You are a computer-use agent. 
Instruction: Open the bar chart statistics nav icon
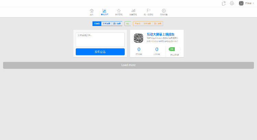133,11
